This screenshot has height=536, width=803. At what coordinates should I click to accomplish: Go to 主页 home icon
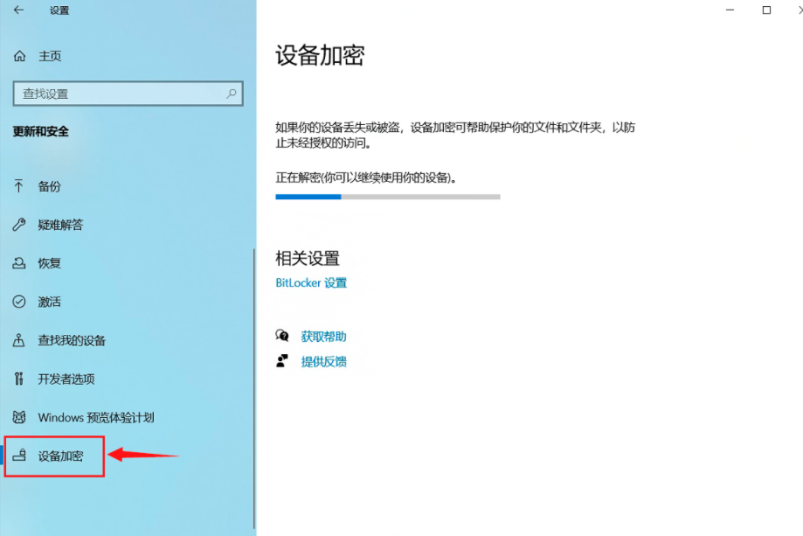click(19, 56)
